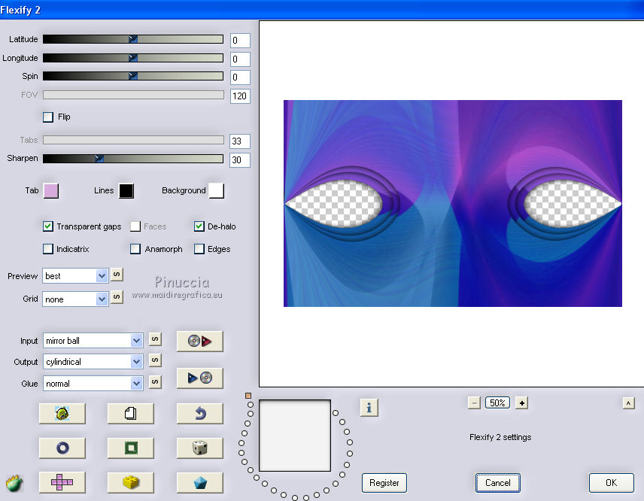The height and width of the screenshot is (501, 644).
Task: Open the Preview quality dropdown
Action: point(75,276)
